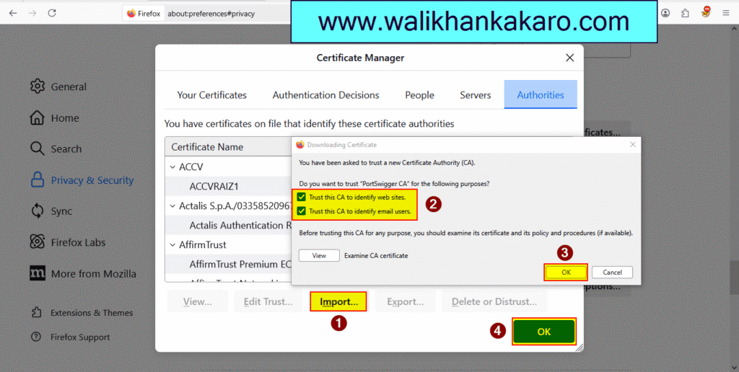Click the Certificate Name column header
The width and height of the screenshot is (739, 372).
pos(228,147)
